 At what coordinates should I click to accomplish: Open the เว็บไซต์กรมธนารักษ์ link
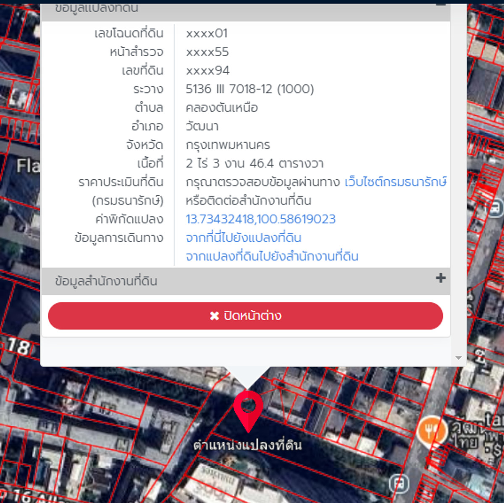point(395,182)
